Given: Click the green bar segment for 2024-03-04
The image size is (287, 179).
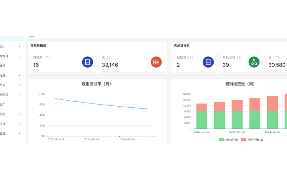Looking at the screenshot, I should 202,120.
